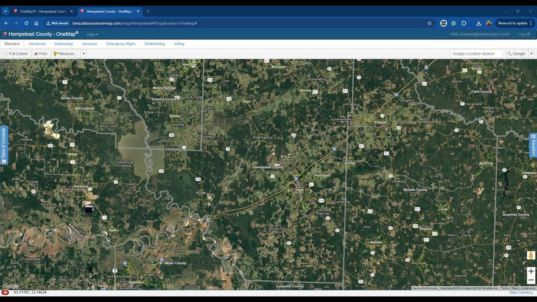Screen dimensions: 537x302
Task: Expand the search provider dropdown arrow
Action: point(532,54)
